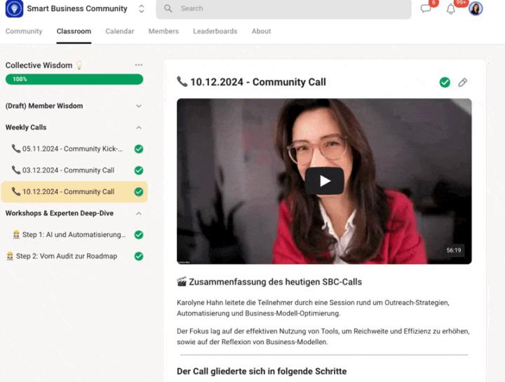The image size is (505, 382).
Task: Open the notifications bell icon
Action: tap(451, 9)
